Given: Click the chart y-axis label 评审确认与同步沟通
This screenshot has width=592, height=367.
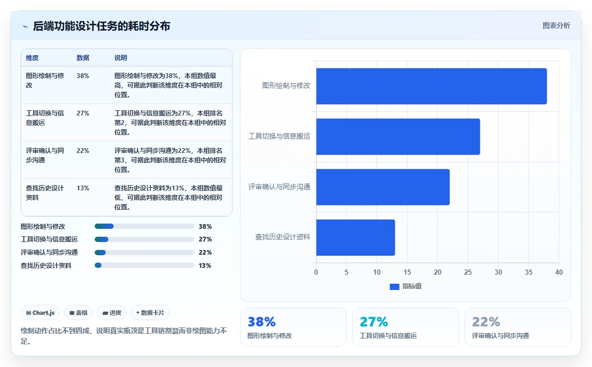Looking at the screenshot, I should pyautogui.click(x=280, y=187).
